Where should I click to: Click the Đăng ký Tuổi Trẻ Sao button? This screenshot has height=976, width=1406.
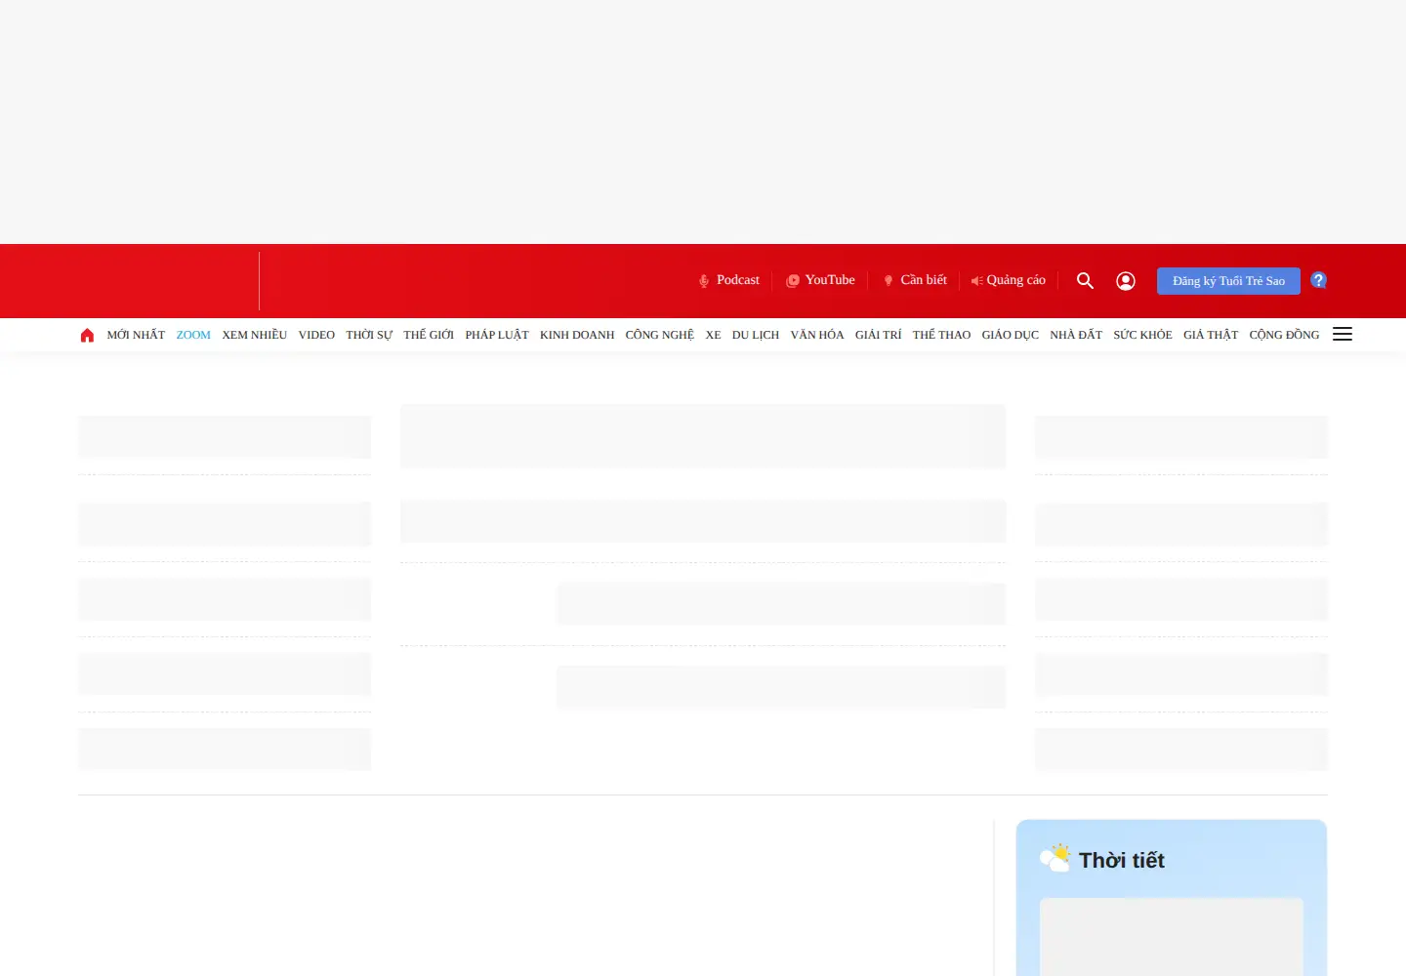click(x=1228, y=281)
